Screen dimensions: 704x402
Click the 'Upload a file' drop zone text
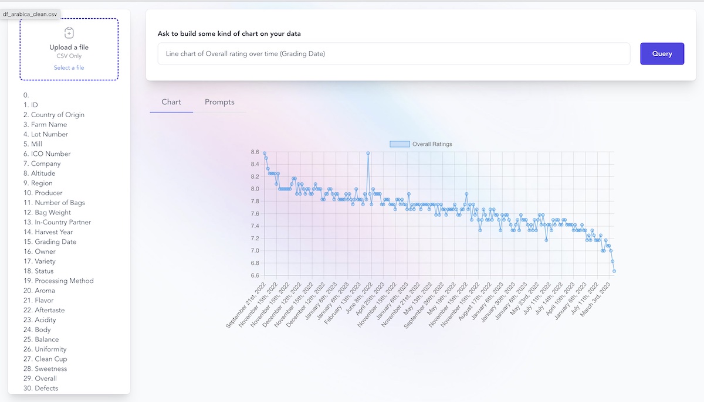[x=69, y=47]
